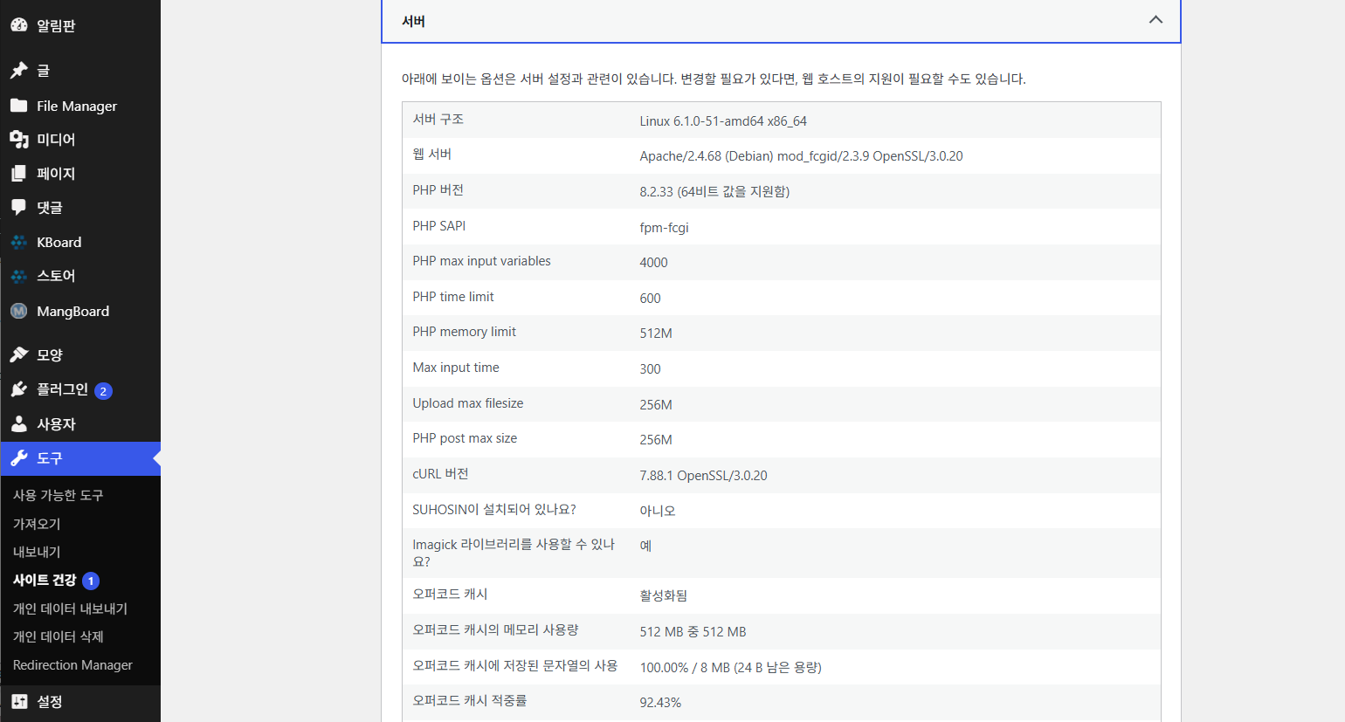The height and width of the screenshot is (722, 1345).
Task: Open 개인 데이터 내보내기 submenu
Action: (70, 609)
